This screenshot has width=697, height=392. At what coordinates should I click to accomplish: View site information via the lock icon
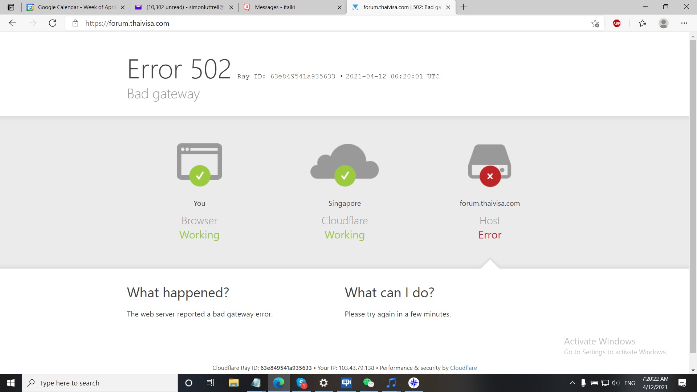pyautogui.click(x=75, y=23)
